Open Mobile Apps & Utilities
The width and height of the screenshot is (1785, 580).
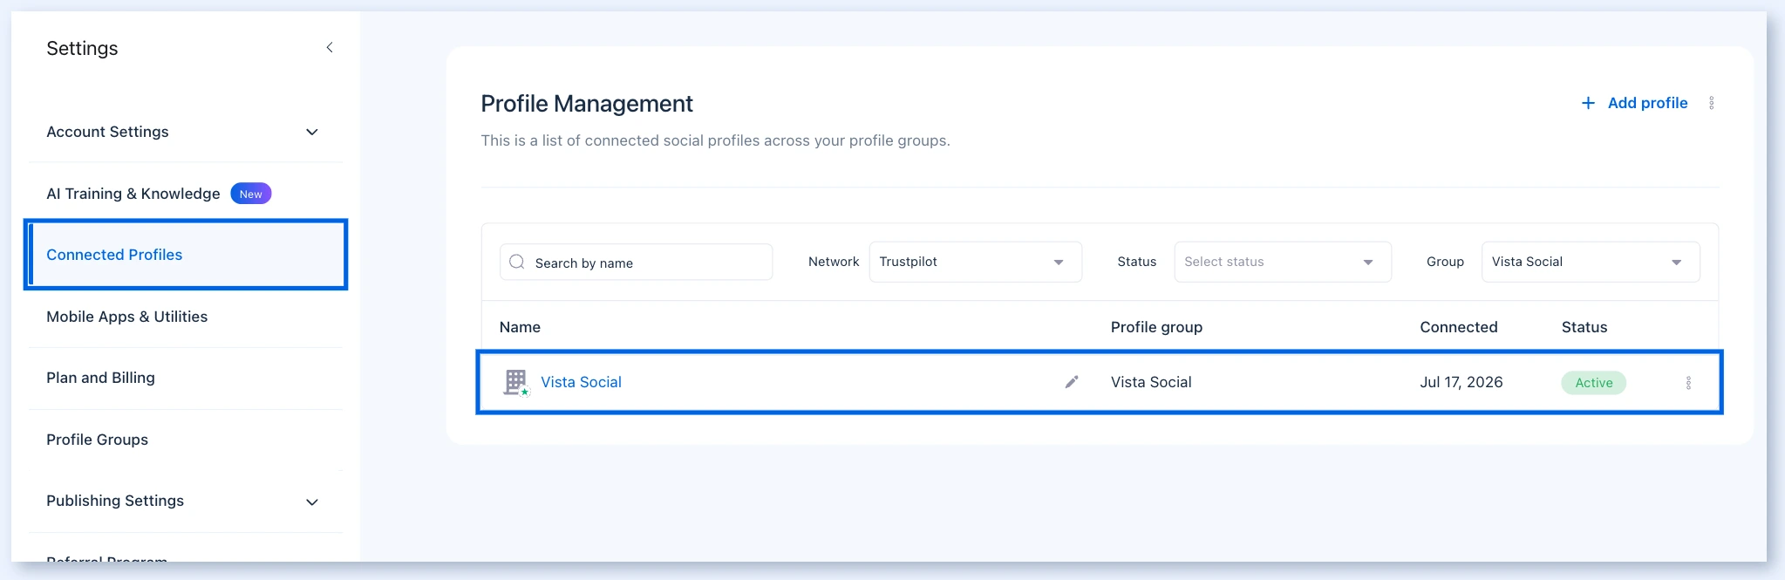click(x=127, y=317)
